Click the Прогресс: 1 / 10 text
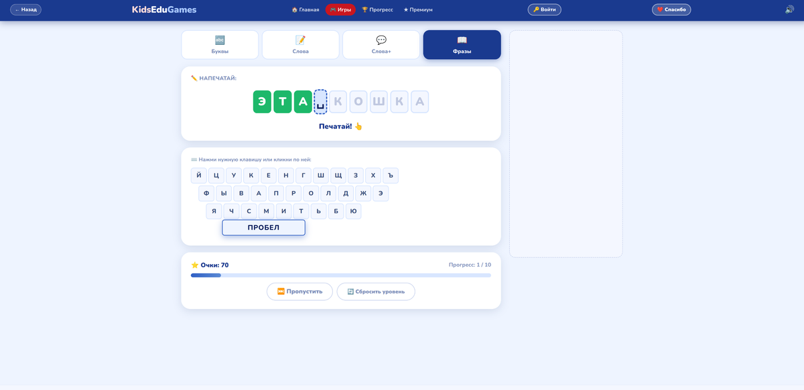Image resolution: width=804 pixels, height=390 pixels. point(470,265)
